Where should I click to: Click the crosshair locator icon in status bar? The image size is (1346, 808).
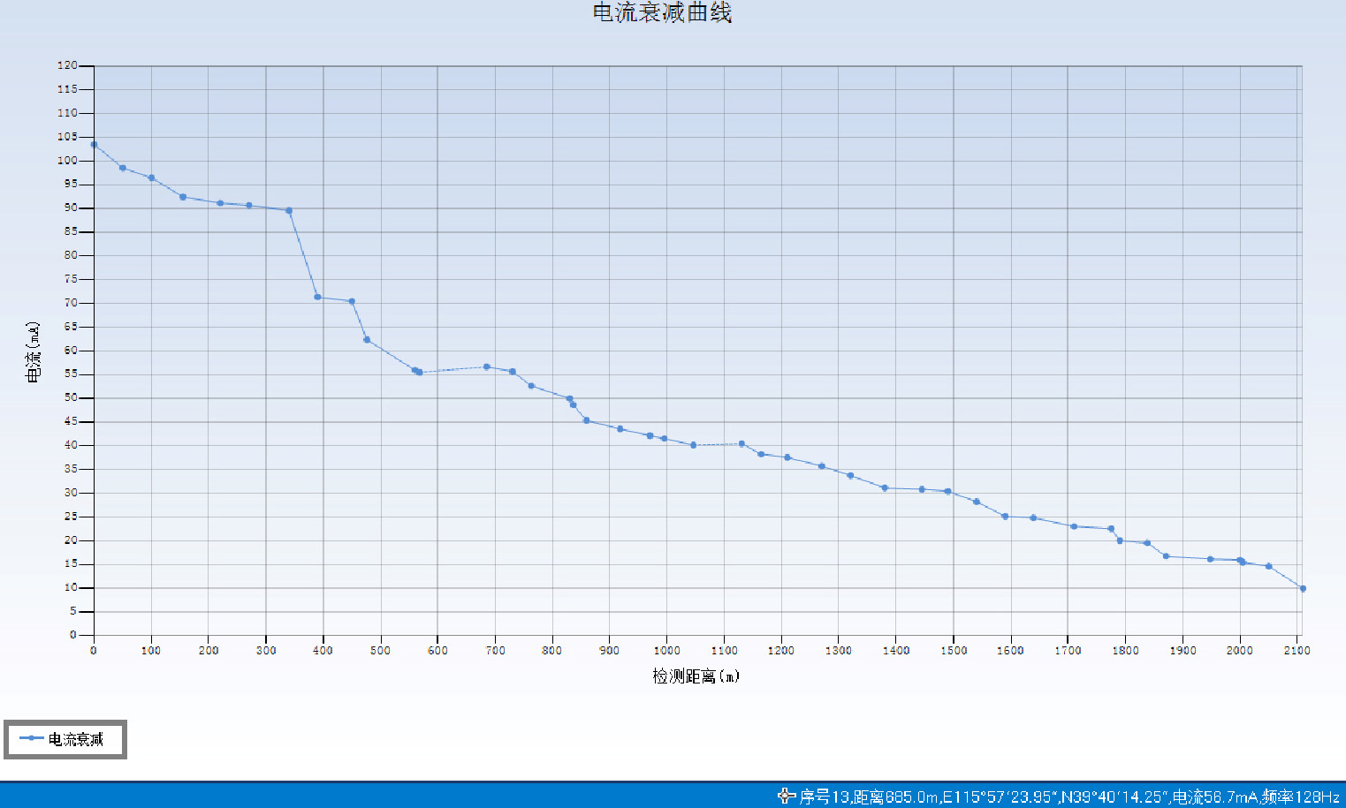(x=786, y=797)
